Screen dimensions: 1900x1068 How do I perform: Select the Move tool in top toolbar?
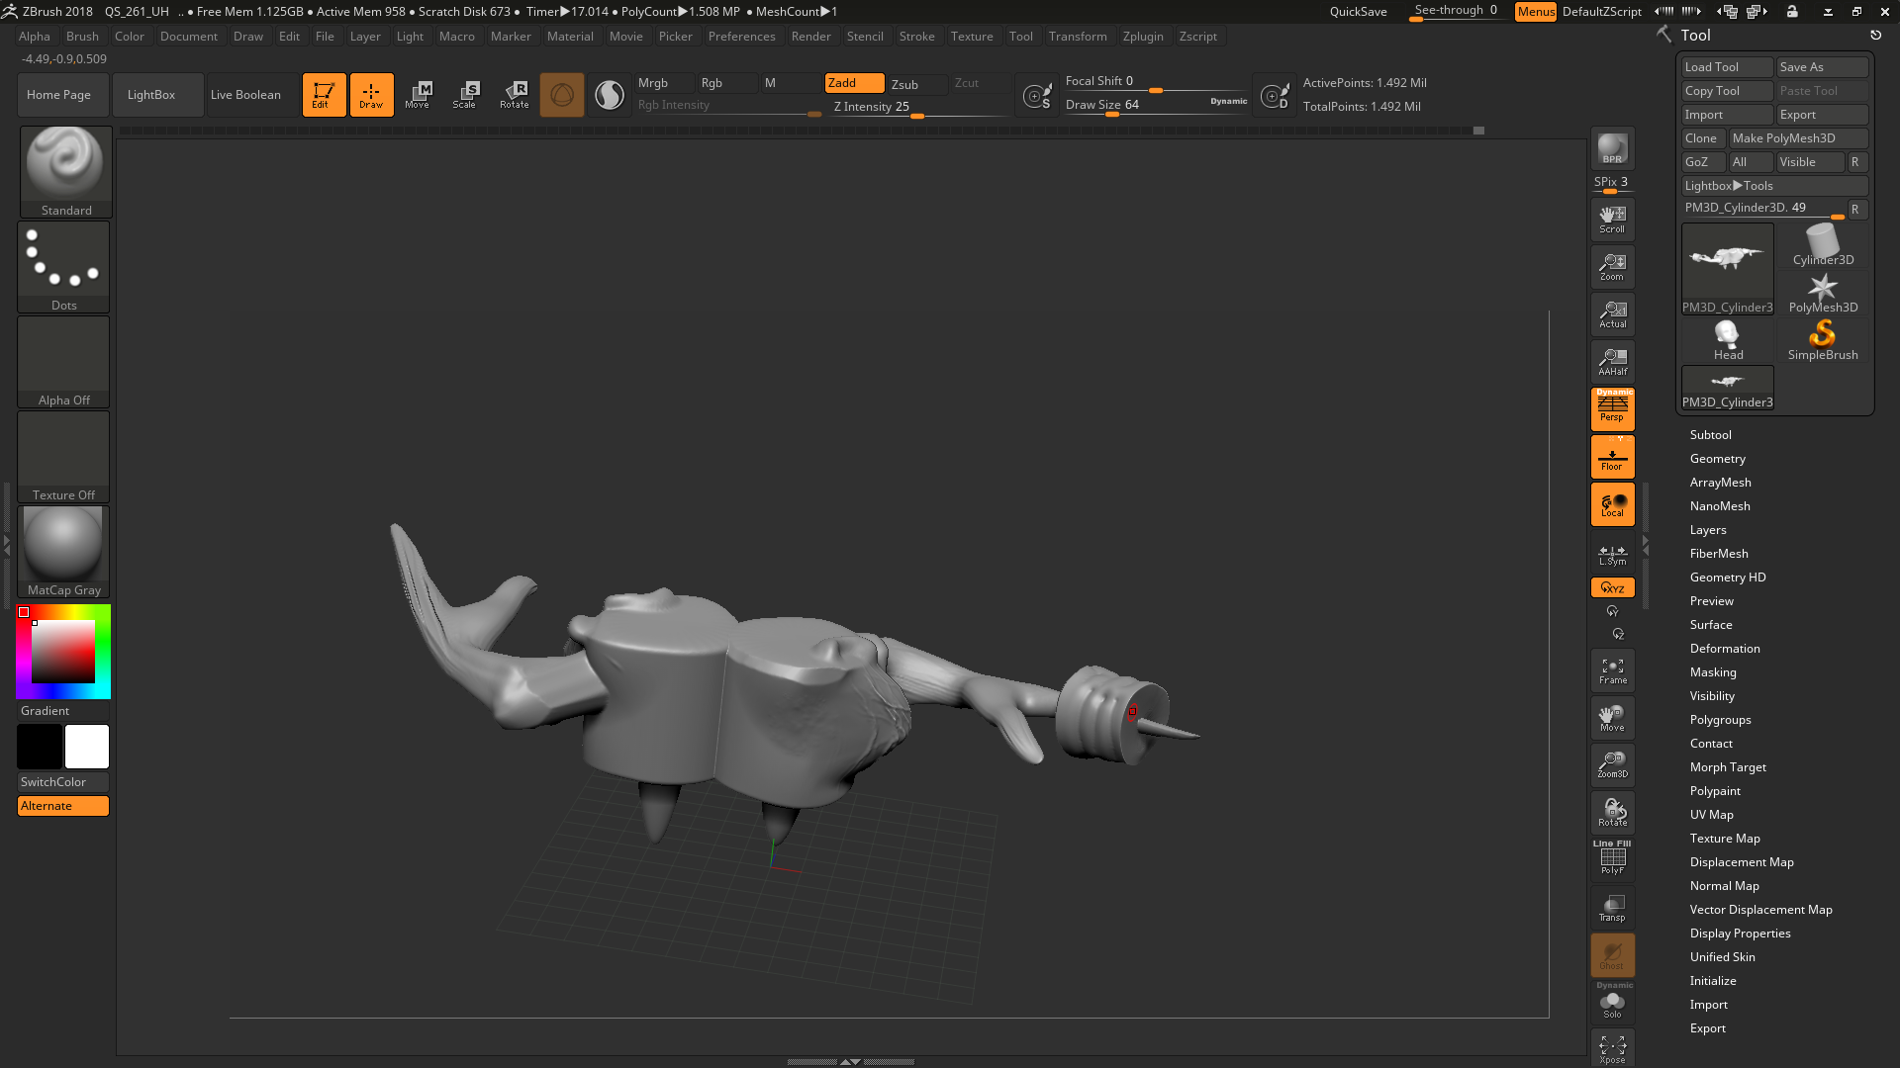418,94
